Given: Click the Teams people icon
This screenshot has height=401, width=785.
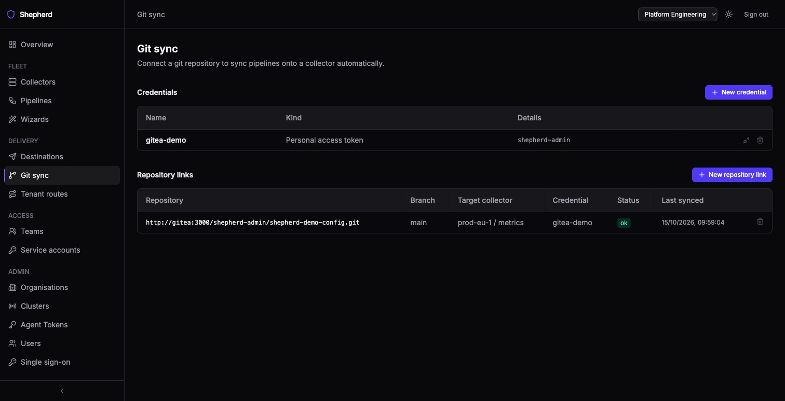Looking at the screenshot, I should (12, 231).
